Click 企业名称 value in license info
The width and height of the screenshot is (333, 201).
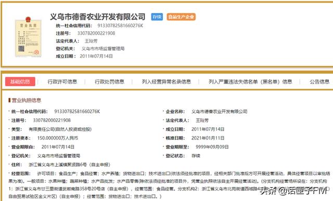click(x=220, y=112)
